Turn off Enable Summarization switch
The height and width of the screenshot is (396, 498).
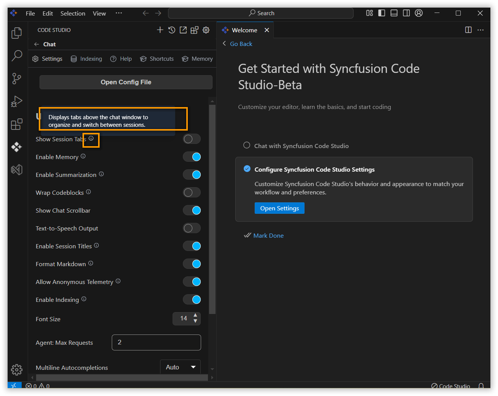[x=192, y=175]
